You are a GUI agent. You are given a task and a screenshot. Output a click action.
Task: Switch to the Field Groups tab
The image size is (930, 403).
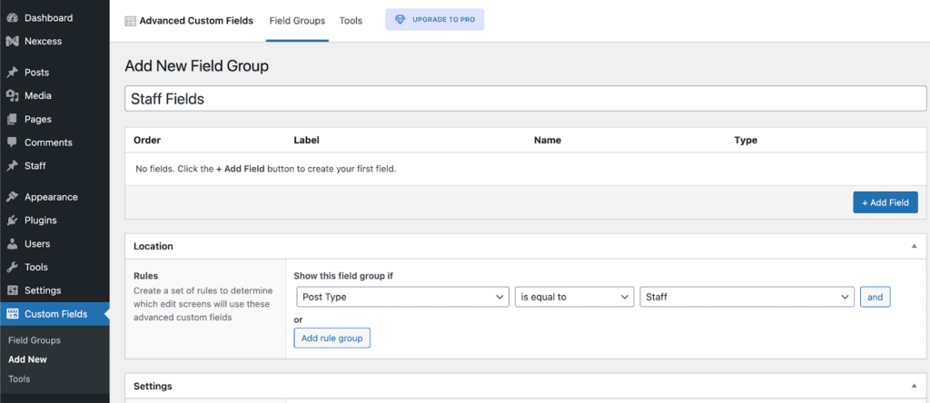(x=297, y=20)
